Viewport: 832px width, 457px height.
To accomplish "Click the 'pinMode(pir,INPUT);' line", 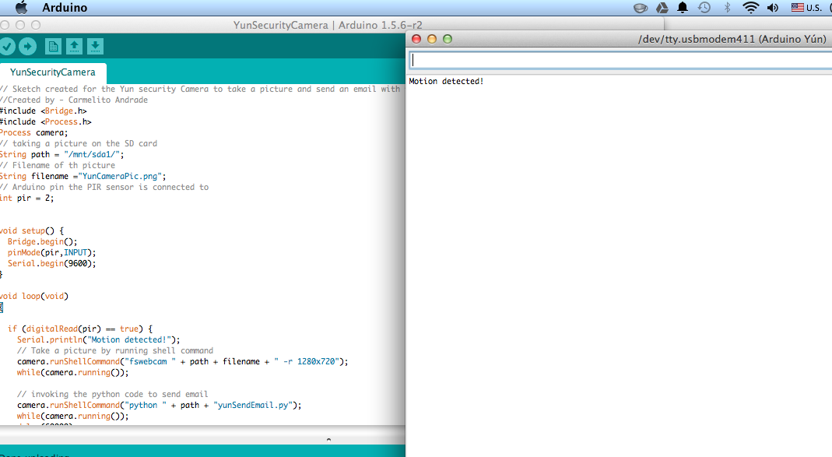I will click(x=51, y=253).
